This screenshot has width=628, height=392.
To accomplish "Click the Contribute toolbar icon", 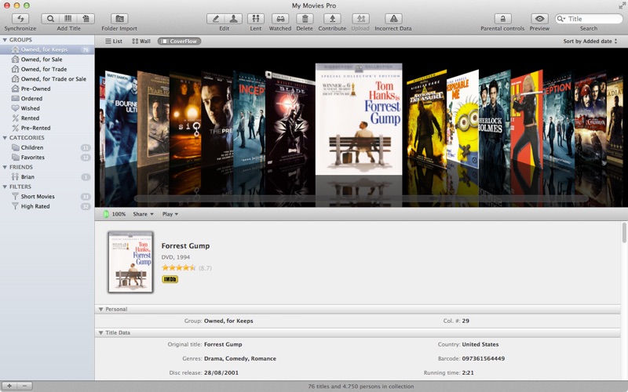I will coord(332,18).
